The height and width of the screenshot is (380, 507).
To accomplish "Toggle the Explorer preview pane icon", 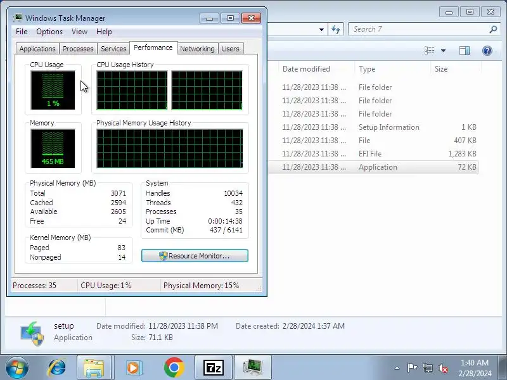I will click(x=465, y=51).
